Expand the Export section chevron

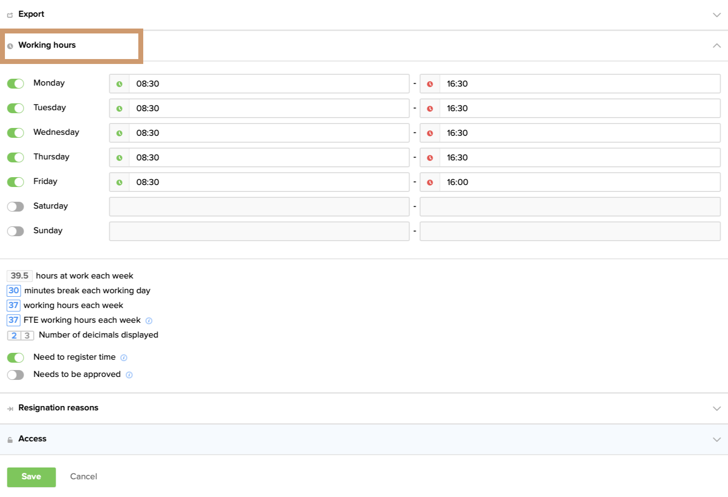click(x=717, y=15)
